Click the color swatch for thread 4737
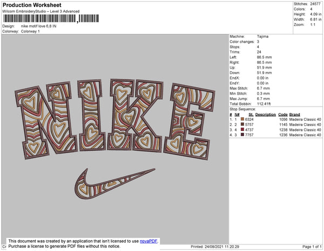The width and height of the screenshot is (324, 251). pos(242,129)
